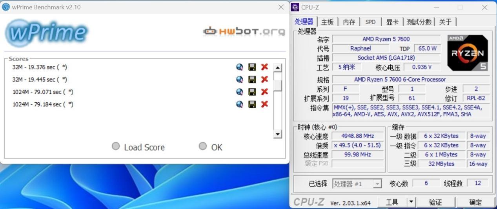Click the 工具 button in CPU-Z
The width and height of the screenshot is (497, 209).
click(x=392, y=202)
